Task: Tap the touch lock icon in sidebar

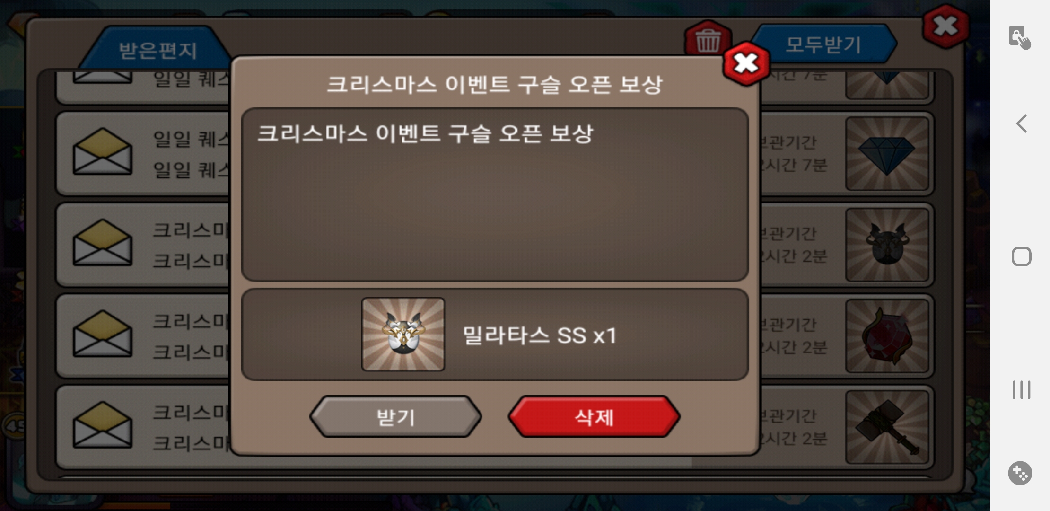Action: tap(1020, 37)
